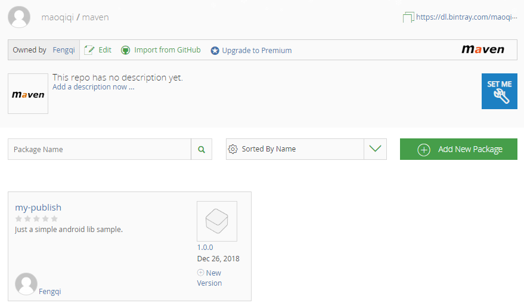Image resolution: width=524 pixels, height=306 pixels.
Task: Click the Premium star badge icon
Action: tap(215, 51)
